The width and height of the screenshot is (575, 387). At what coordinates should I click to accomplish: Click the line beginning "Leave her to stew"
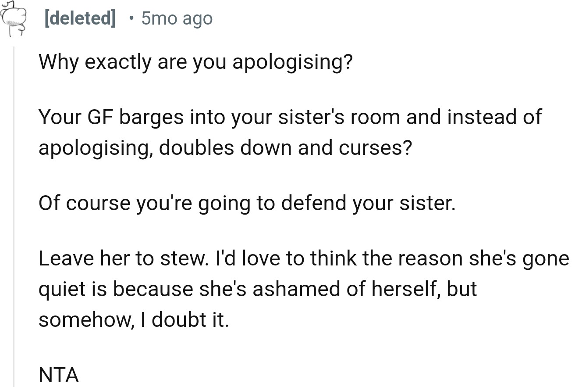tap(302, 258)
